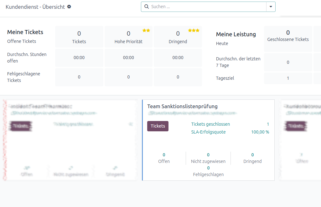Open the SLA-Erfolgsquote link
The height and width of the screenshot is (207, 321).
click(x=208, y=132)
